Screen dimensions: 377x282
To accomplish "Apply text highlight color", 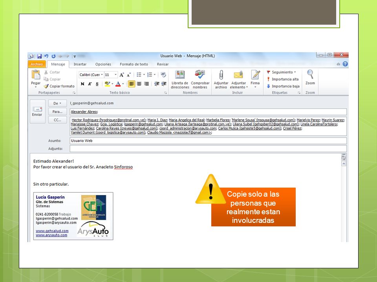I will (107, 84).
